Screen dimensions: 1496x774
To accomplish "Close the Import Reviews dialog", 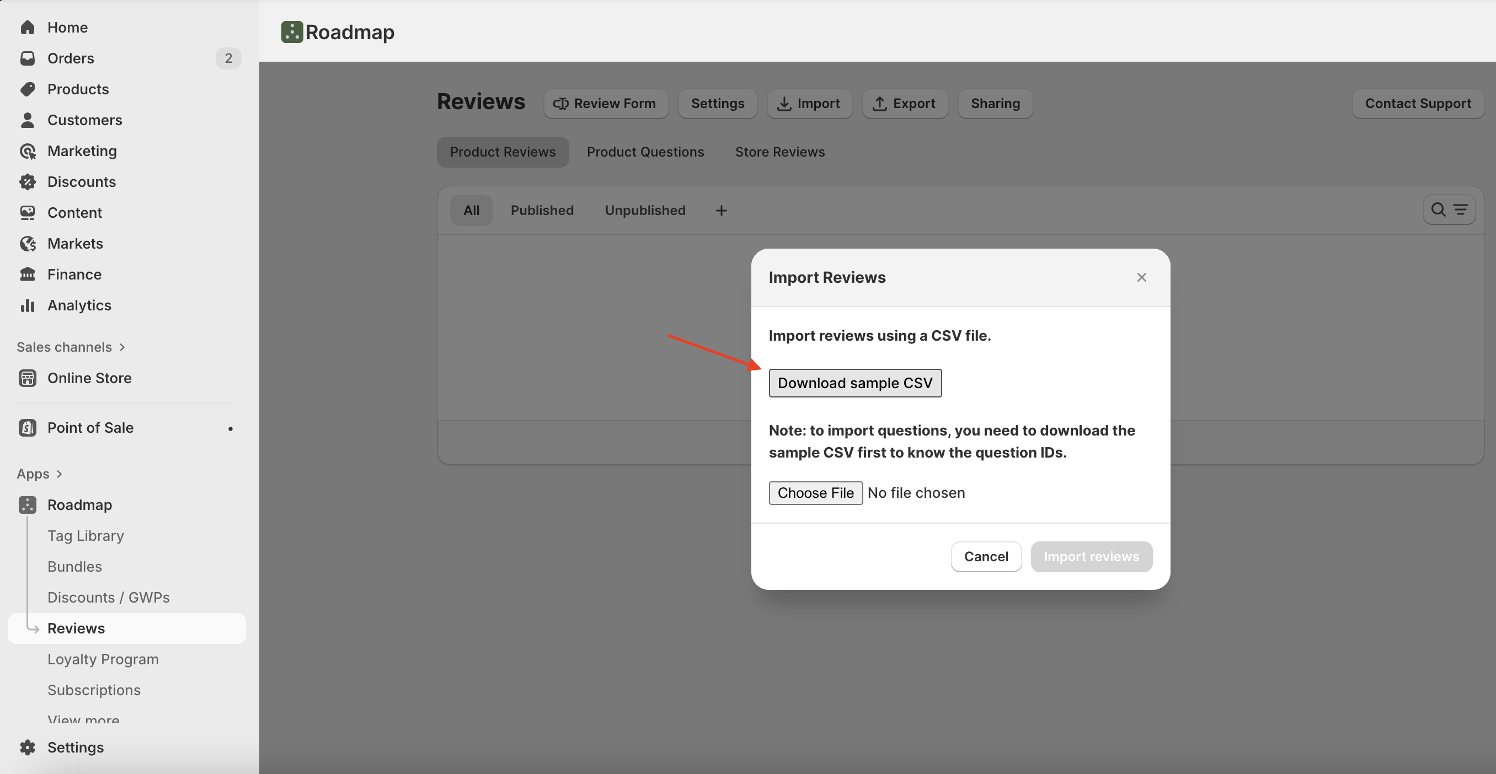I will coord(1141,277).
